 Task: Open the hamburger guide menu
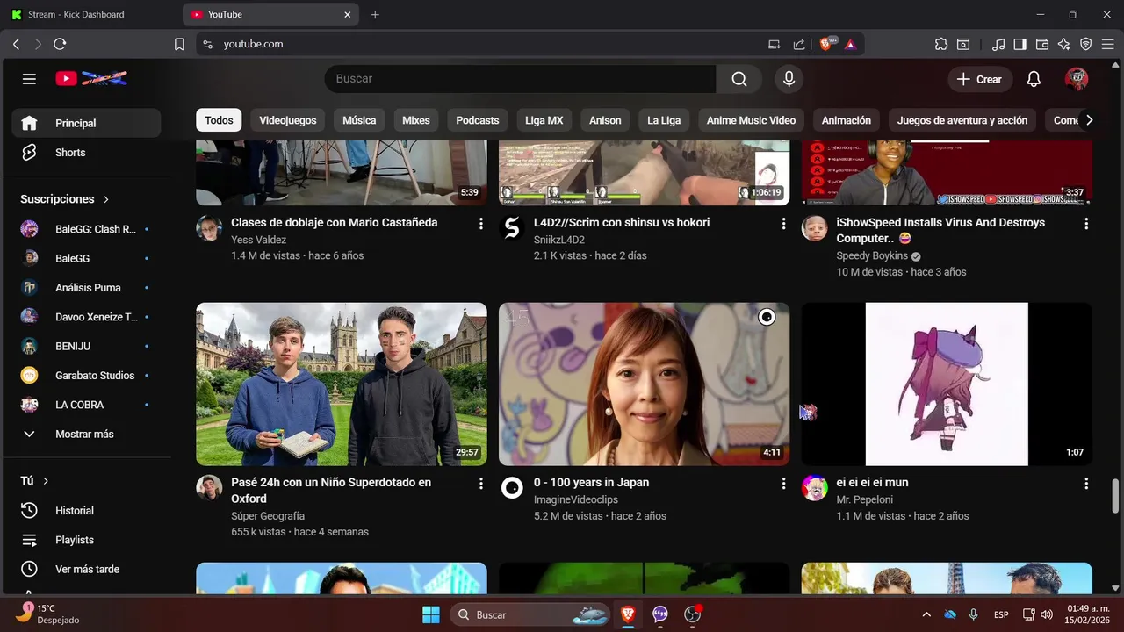pyautogui.click(x=29, y=79)
